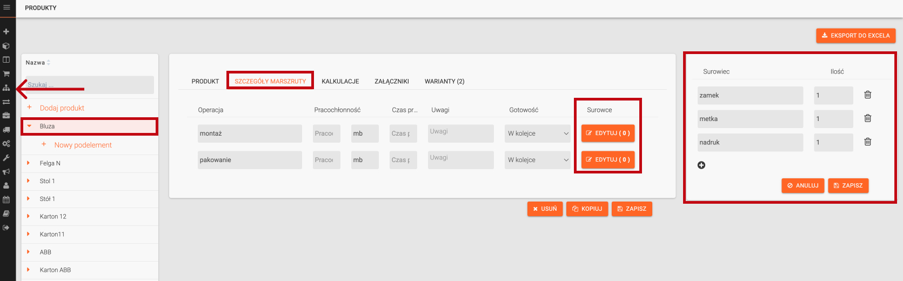Click Eksport do Excela button
The width and height of the screenshot is (903, 281).
[855, 36]
